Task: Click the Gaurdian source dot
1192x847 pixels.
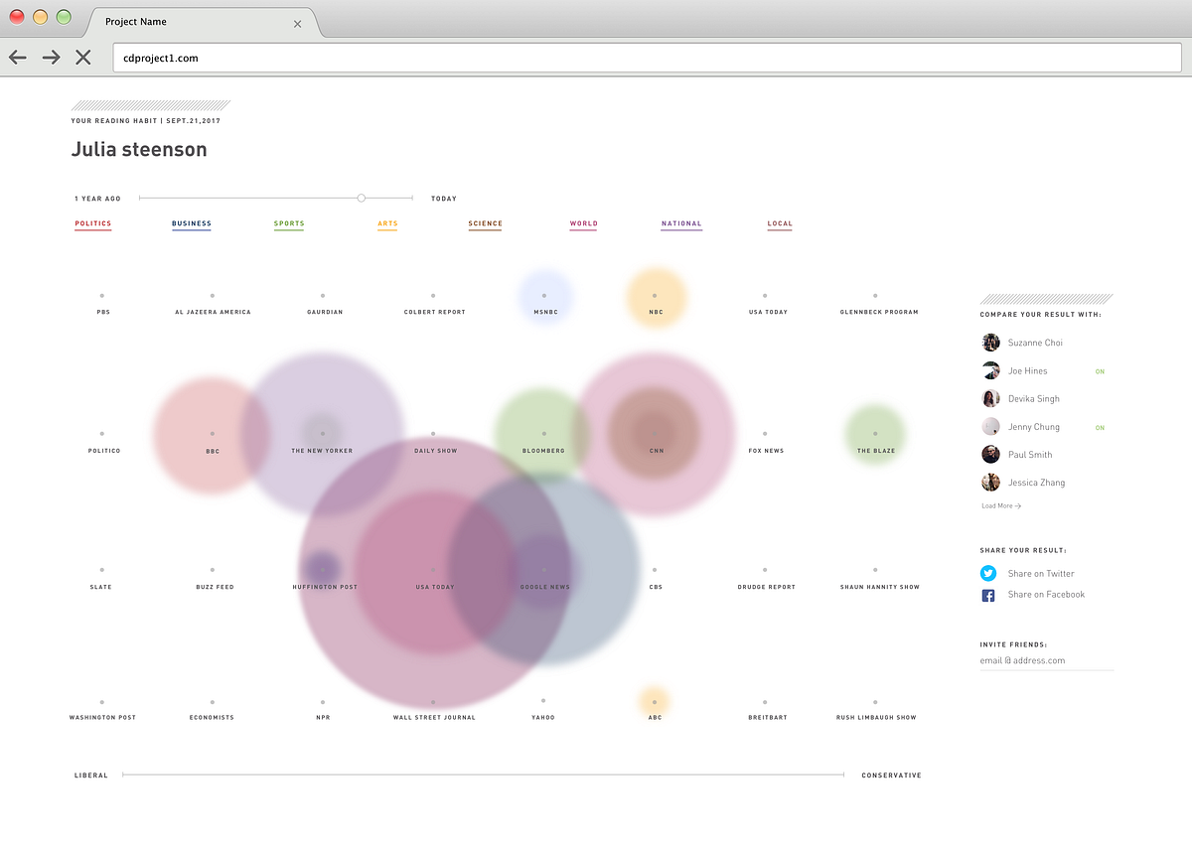Action: 323,295
